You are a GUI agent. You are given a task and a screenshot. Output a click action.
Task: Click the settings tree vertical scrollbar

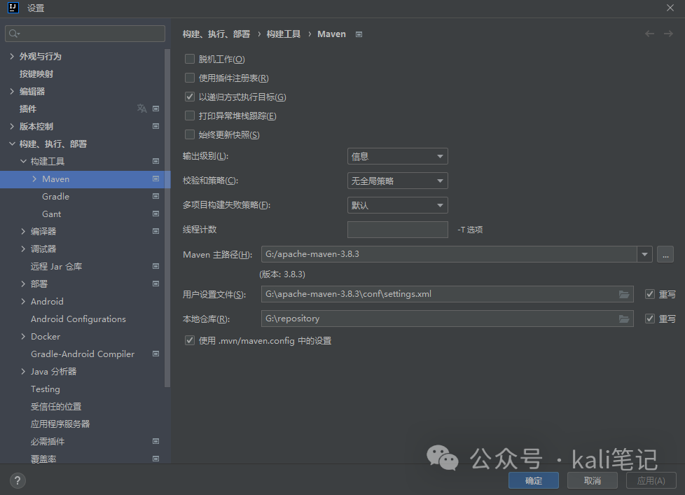point(167,218)
